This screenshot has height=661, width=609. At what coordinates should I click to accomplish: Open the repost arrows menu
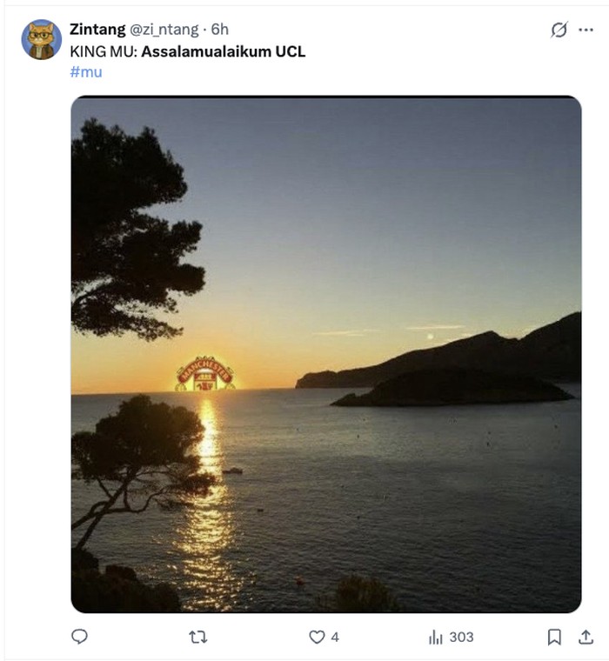[197, 637]
